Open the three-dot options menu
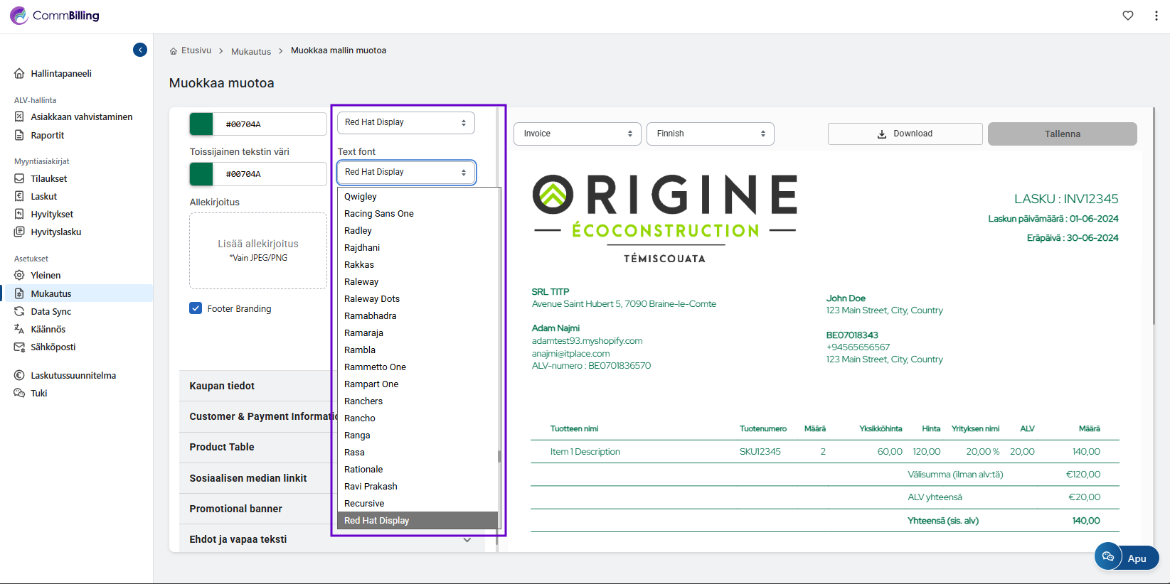Image resolution: width=1170 pixels, height=584 pixels. click(1156, 16)
